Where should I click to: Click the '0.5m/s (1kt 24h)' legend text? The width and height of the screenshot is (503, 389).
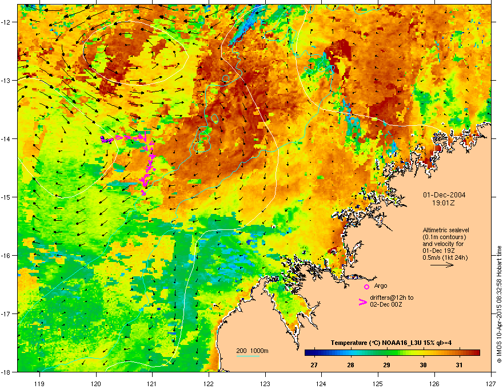tap(445, 257)
